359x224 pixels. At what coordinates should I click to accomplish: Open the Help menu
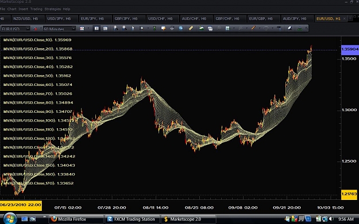point(67,9)
